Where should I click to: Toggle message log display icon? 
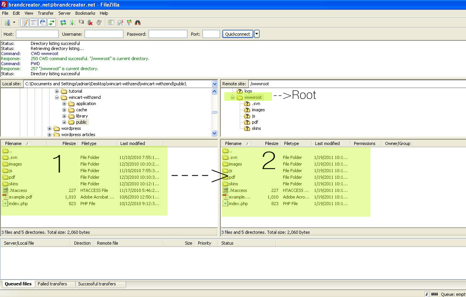coord(25,22)
